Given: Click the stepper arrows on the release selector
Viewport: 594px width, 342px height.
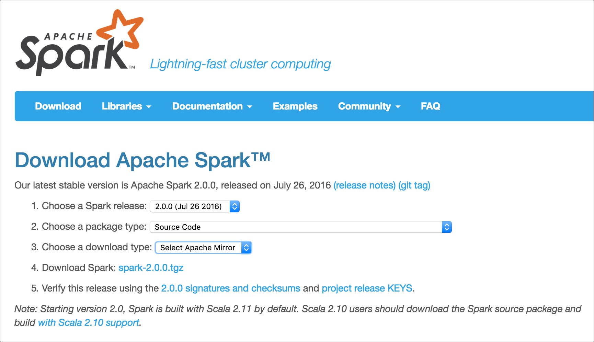Looking at the screenshot, I should tap(235, 206).
